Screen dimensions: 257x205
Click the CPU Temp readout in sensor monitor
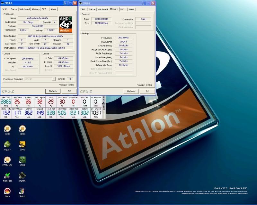[x=17, y=102]
